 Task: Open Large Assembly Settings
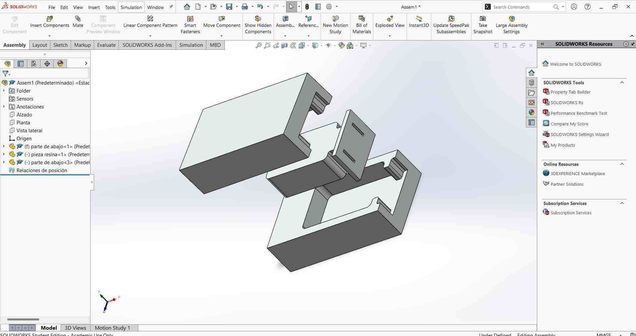coord(511,25)
